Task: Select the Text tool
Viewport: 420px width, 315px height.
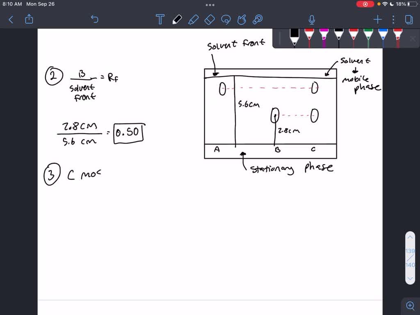Action: (160, 19)
